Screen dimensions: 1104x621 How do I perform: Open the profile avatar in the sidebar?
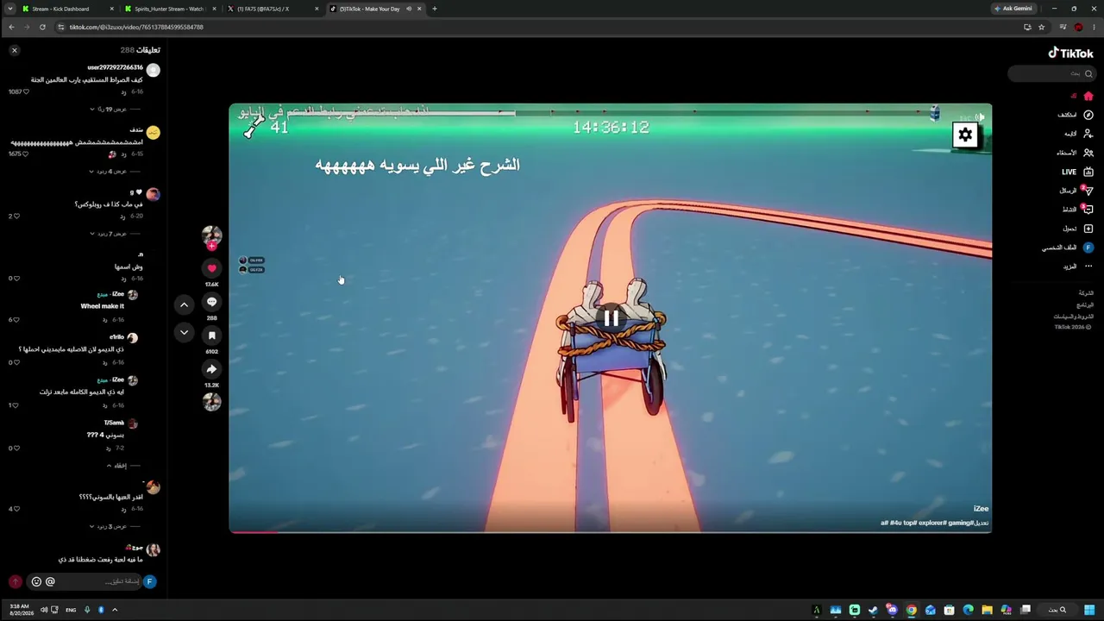pos(1088,248)
